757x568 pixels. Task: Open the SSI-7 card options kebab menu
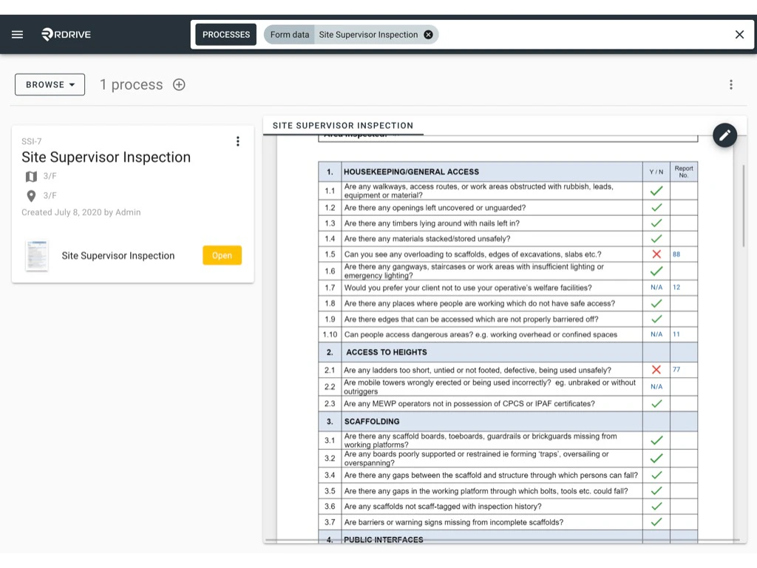(238, 141)
